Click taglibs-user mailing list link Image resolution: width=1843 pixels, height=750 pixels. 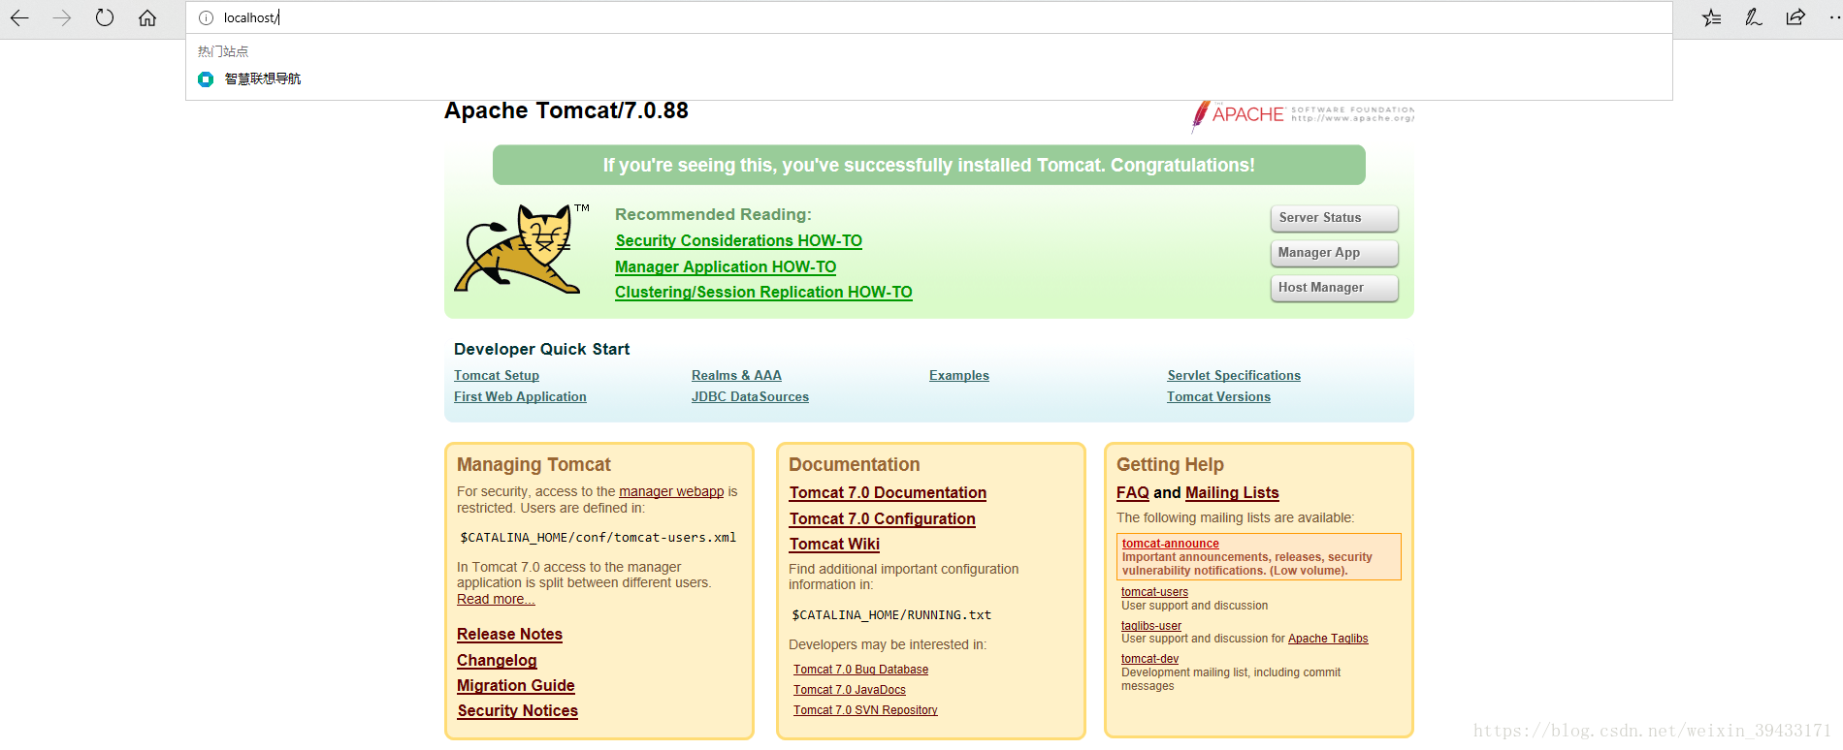1151,626
